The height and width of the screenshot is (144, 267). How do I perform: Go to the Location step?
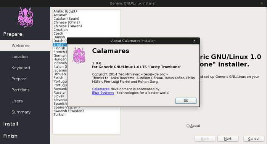19,57
